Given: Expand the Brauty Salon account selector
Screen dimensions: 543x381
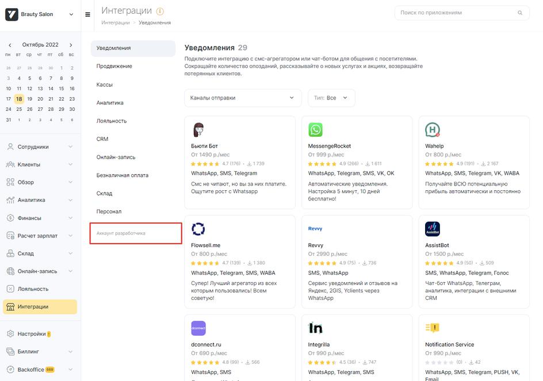Looking at the screenshot, I should click(71, 14).
